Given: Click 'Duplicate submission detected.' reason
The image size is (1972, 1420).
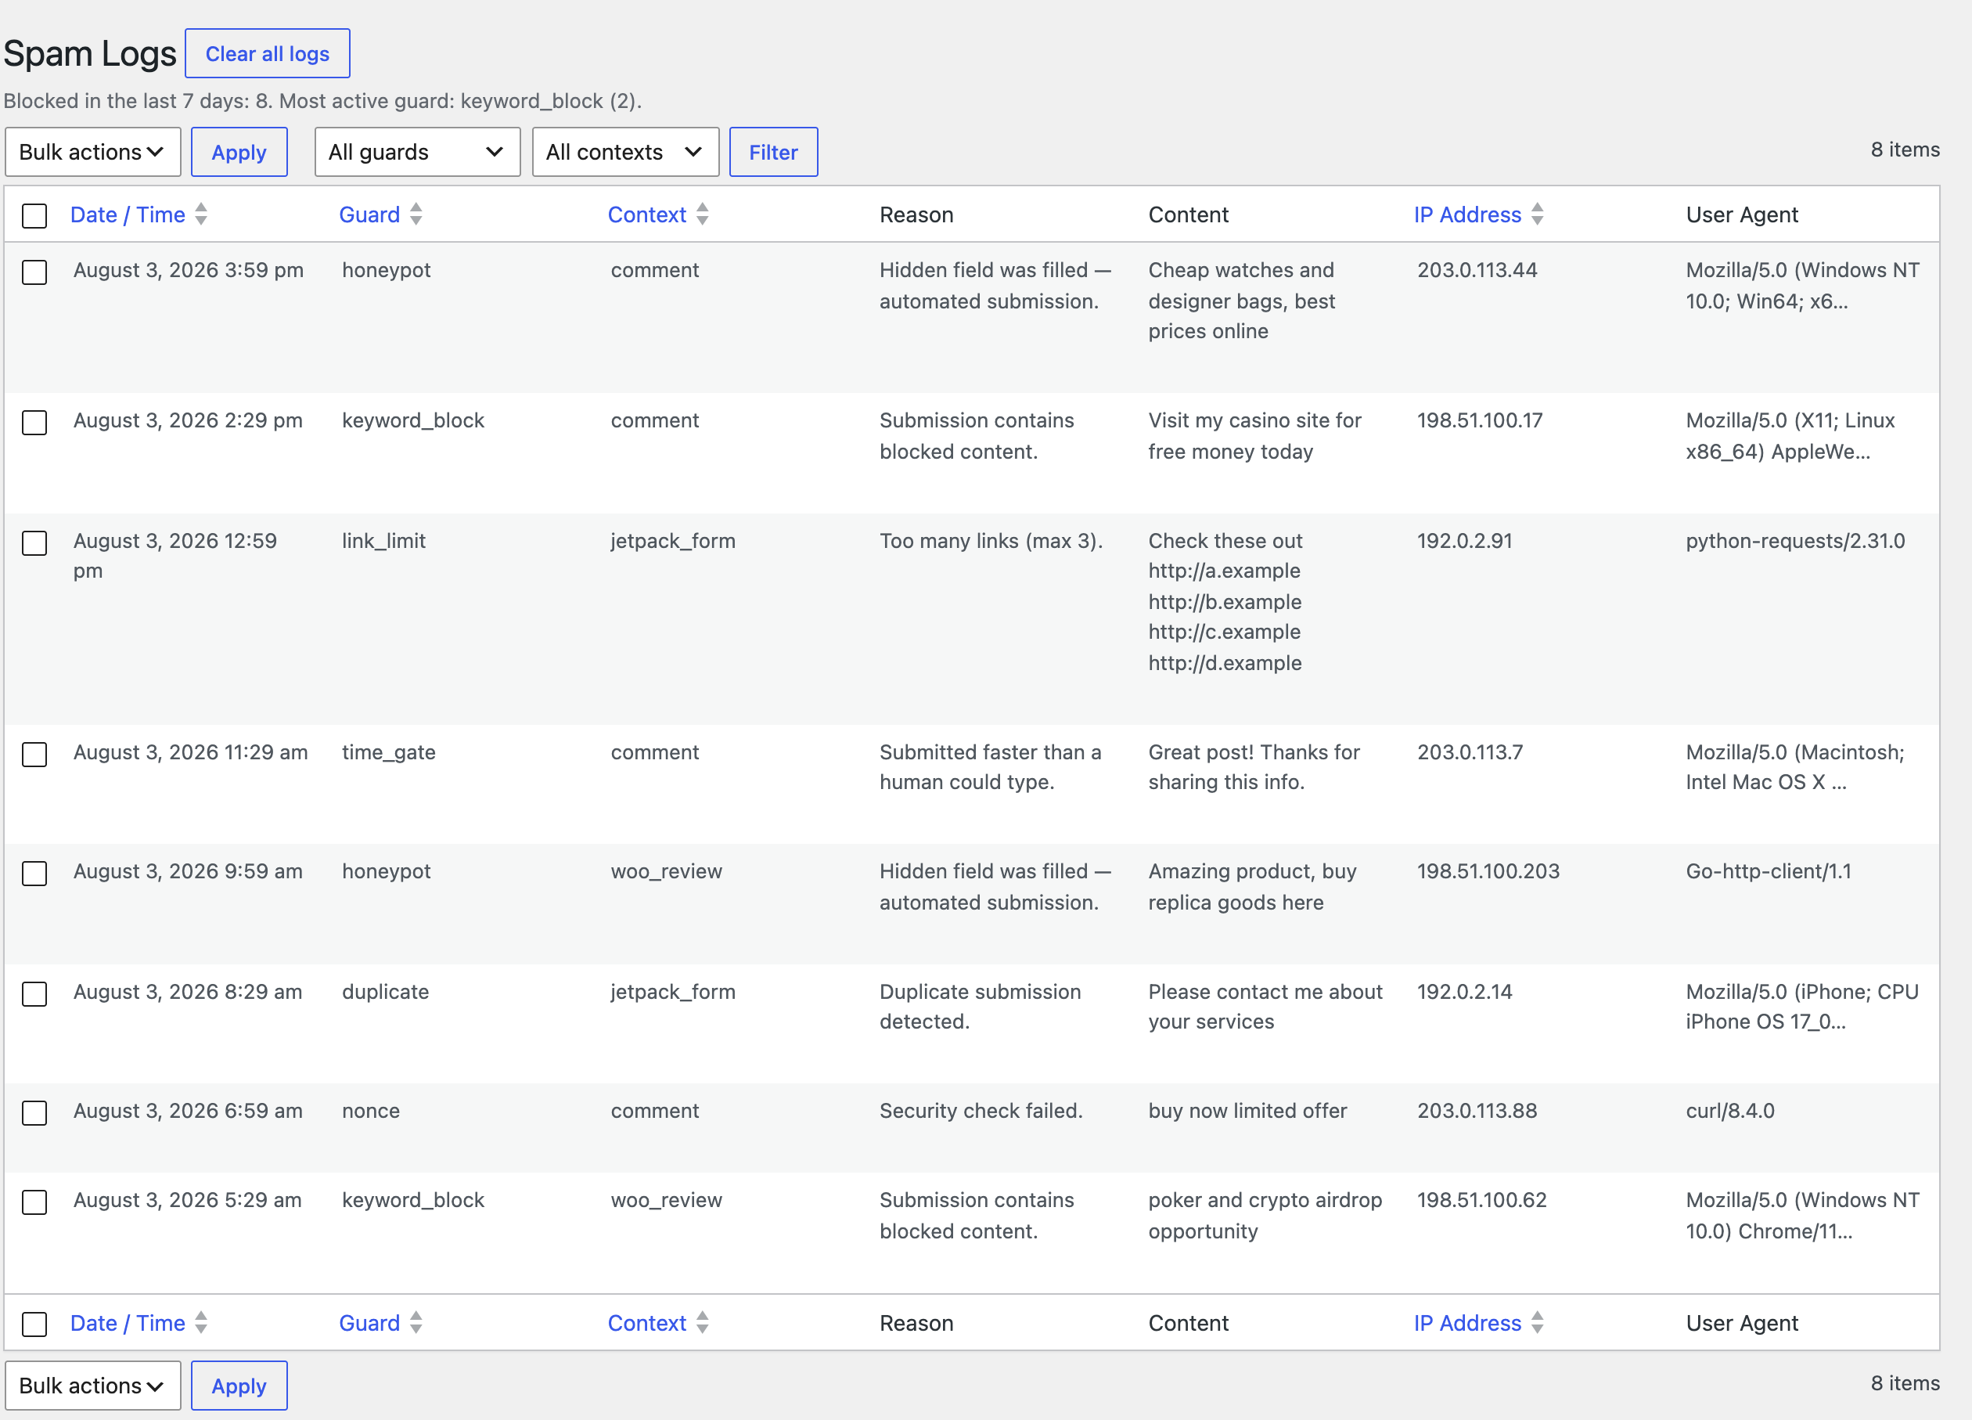Looking at the screenshot, I should click(x=981, y=1007).
